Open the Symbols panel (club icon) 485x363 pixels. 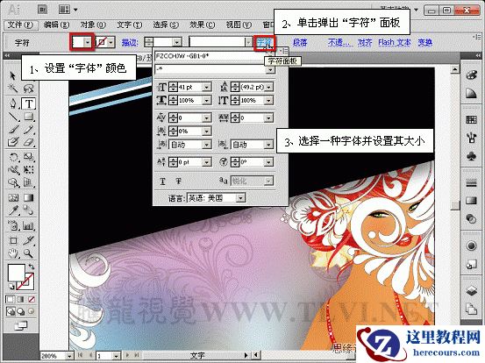[x=471, y=156]
